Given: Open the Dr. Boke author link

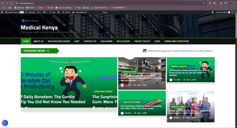Looking at the screenshot, I should [177, 80].
